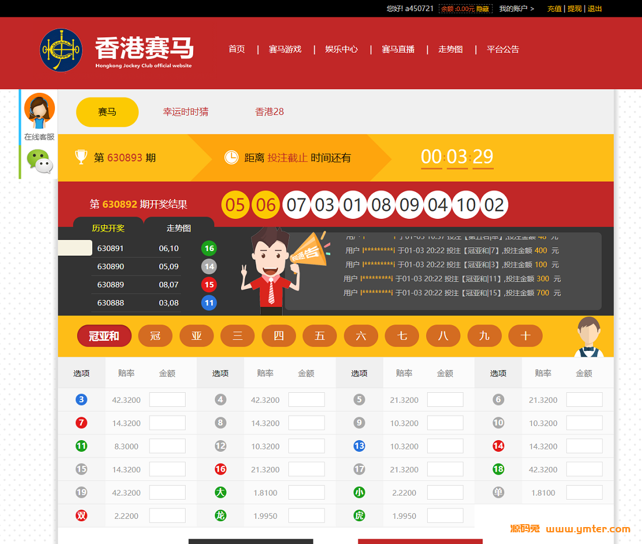The width and height of the screenshot is (642, 544).
Task: Open the WeChat chat bubble icon
Action: 40,161
